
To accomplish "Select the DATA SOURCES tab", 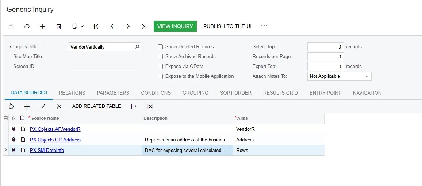I will point(29,92).
